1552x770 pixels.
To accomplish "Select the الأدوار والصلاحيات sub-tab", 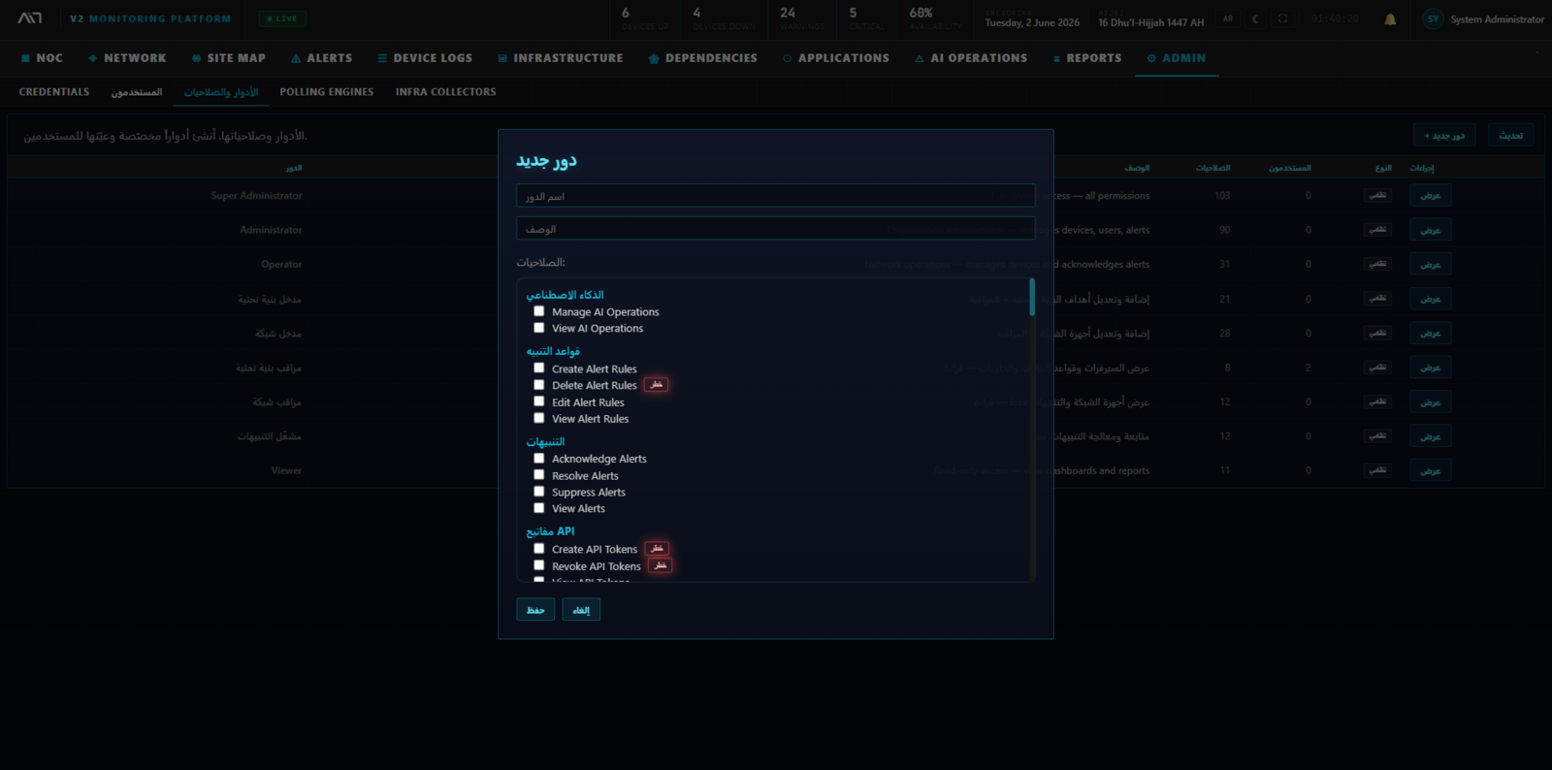I will [221, 92].
